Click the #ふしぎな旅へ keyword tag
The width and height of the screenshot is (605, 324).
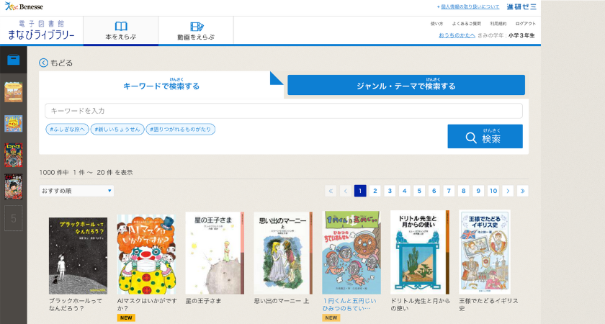pos(67,130)
